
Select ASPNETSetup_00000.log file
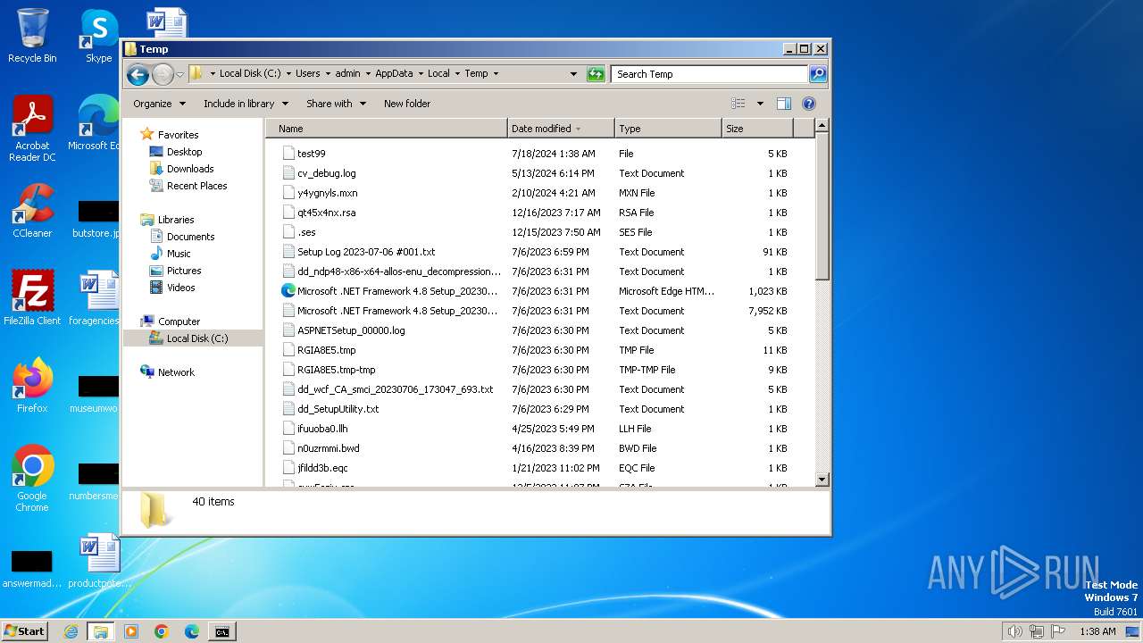tap(351, 330)
